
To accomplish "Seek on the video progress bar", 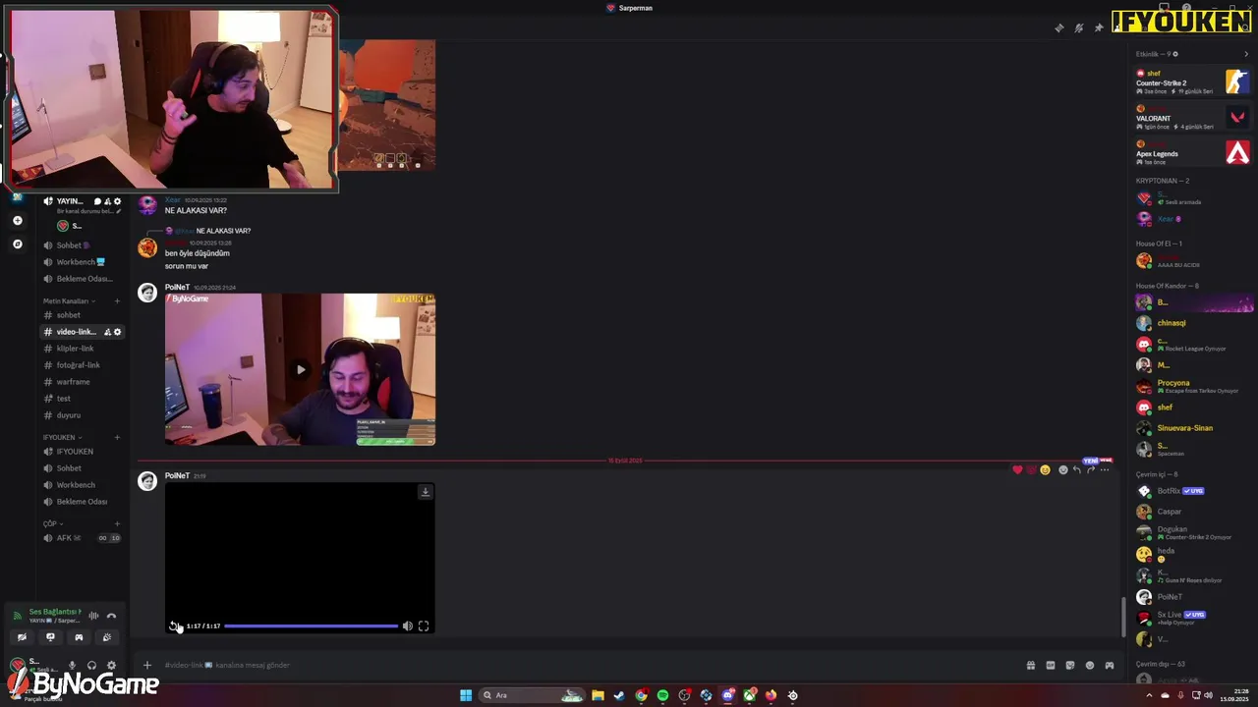I will (311, 625).
